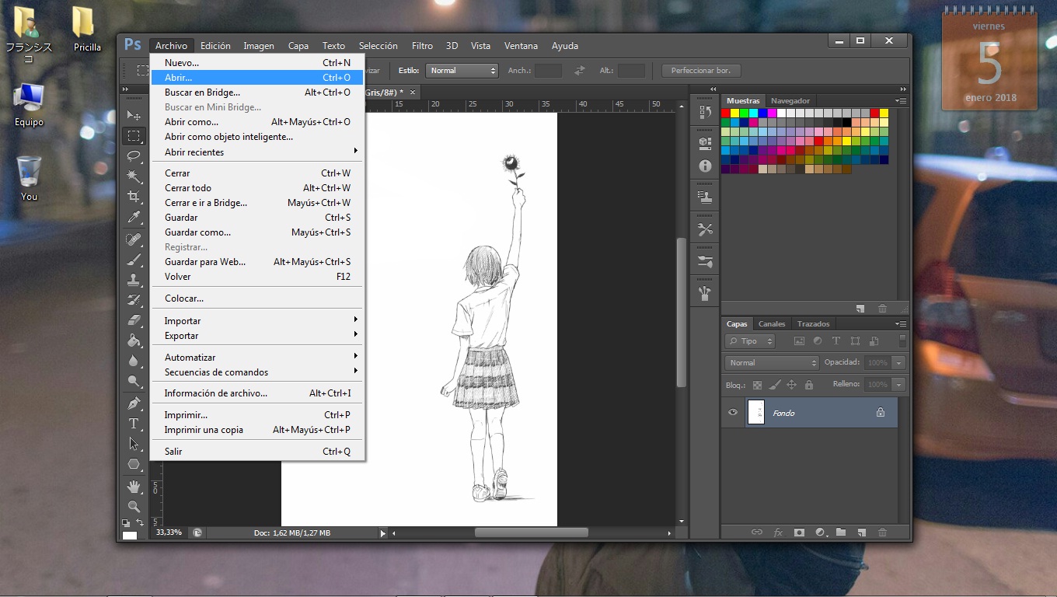Expand the Importar submenu

point(256,321)
